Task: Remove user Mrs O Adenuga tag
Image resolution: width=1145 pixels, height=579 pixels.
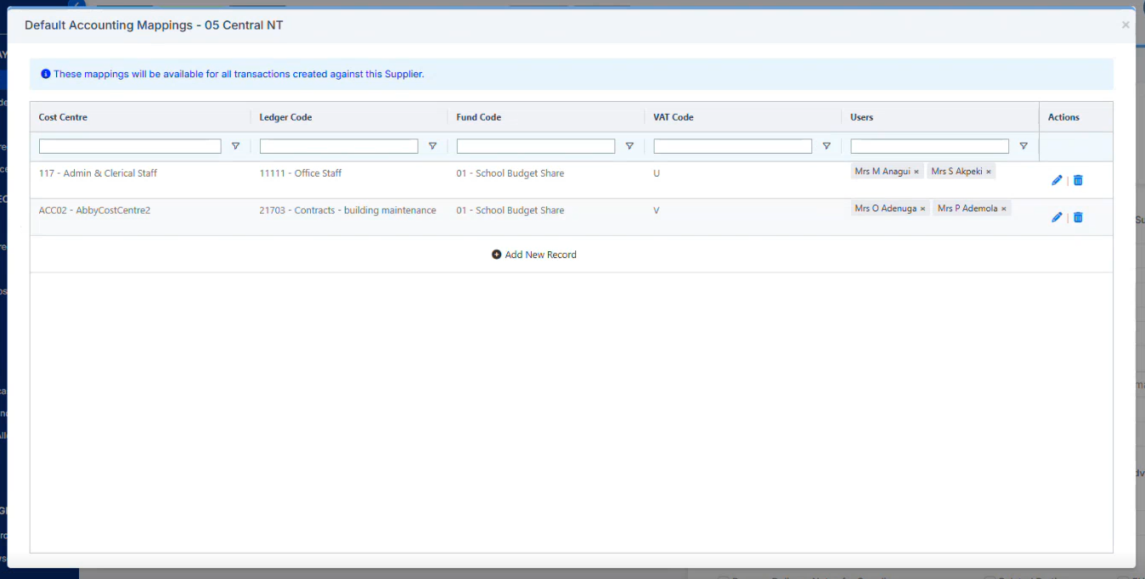Action: point(922,209)
